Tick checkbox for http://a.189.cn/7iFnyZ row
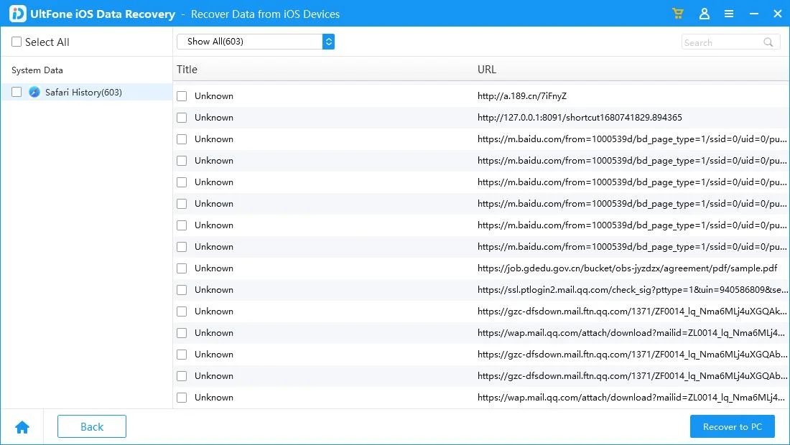 point(182,96)
